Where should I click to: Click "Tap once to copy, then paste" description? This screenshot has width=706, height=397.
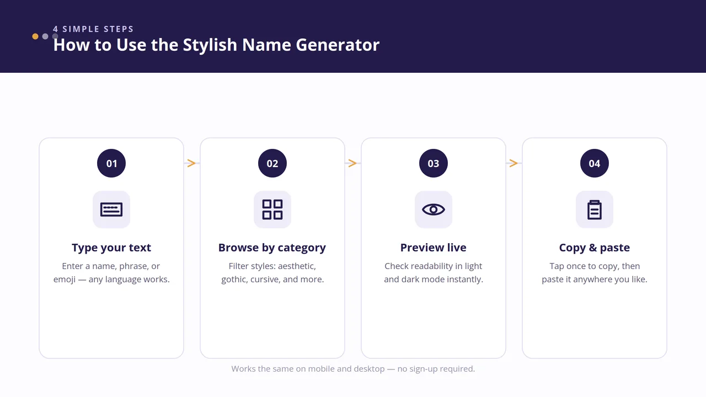click(595, 272)
